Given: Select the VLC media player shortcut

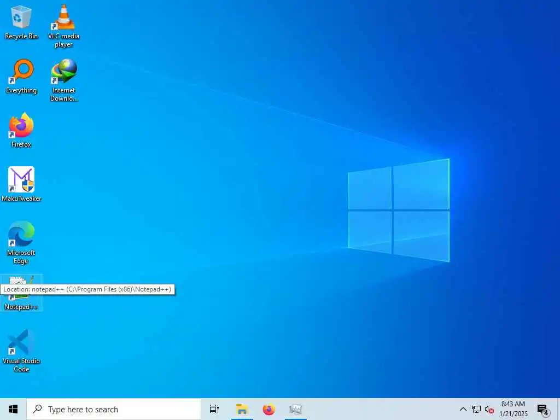Looking at the screenshot, I should click(x=63, y=26).
